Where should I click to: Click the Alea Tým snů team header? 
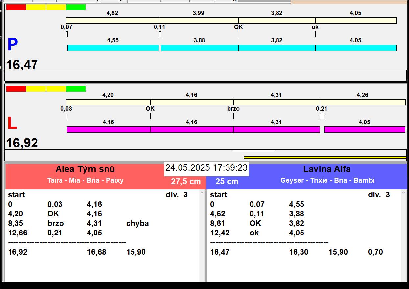tap(85, 169)
